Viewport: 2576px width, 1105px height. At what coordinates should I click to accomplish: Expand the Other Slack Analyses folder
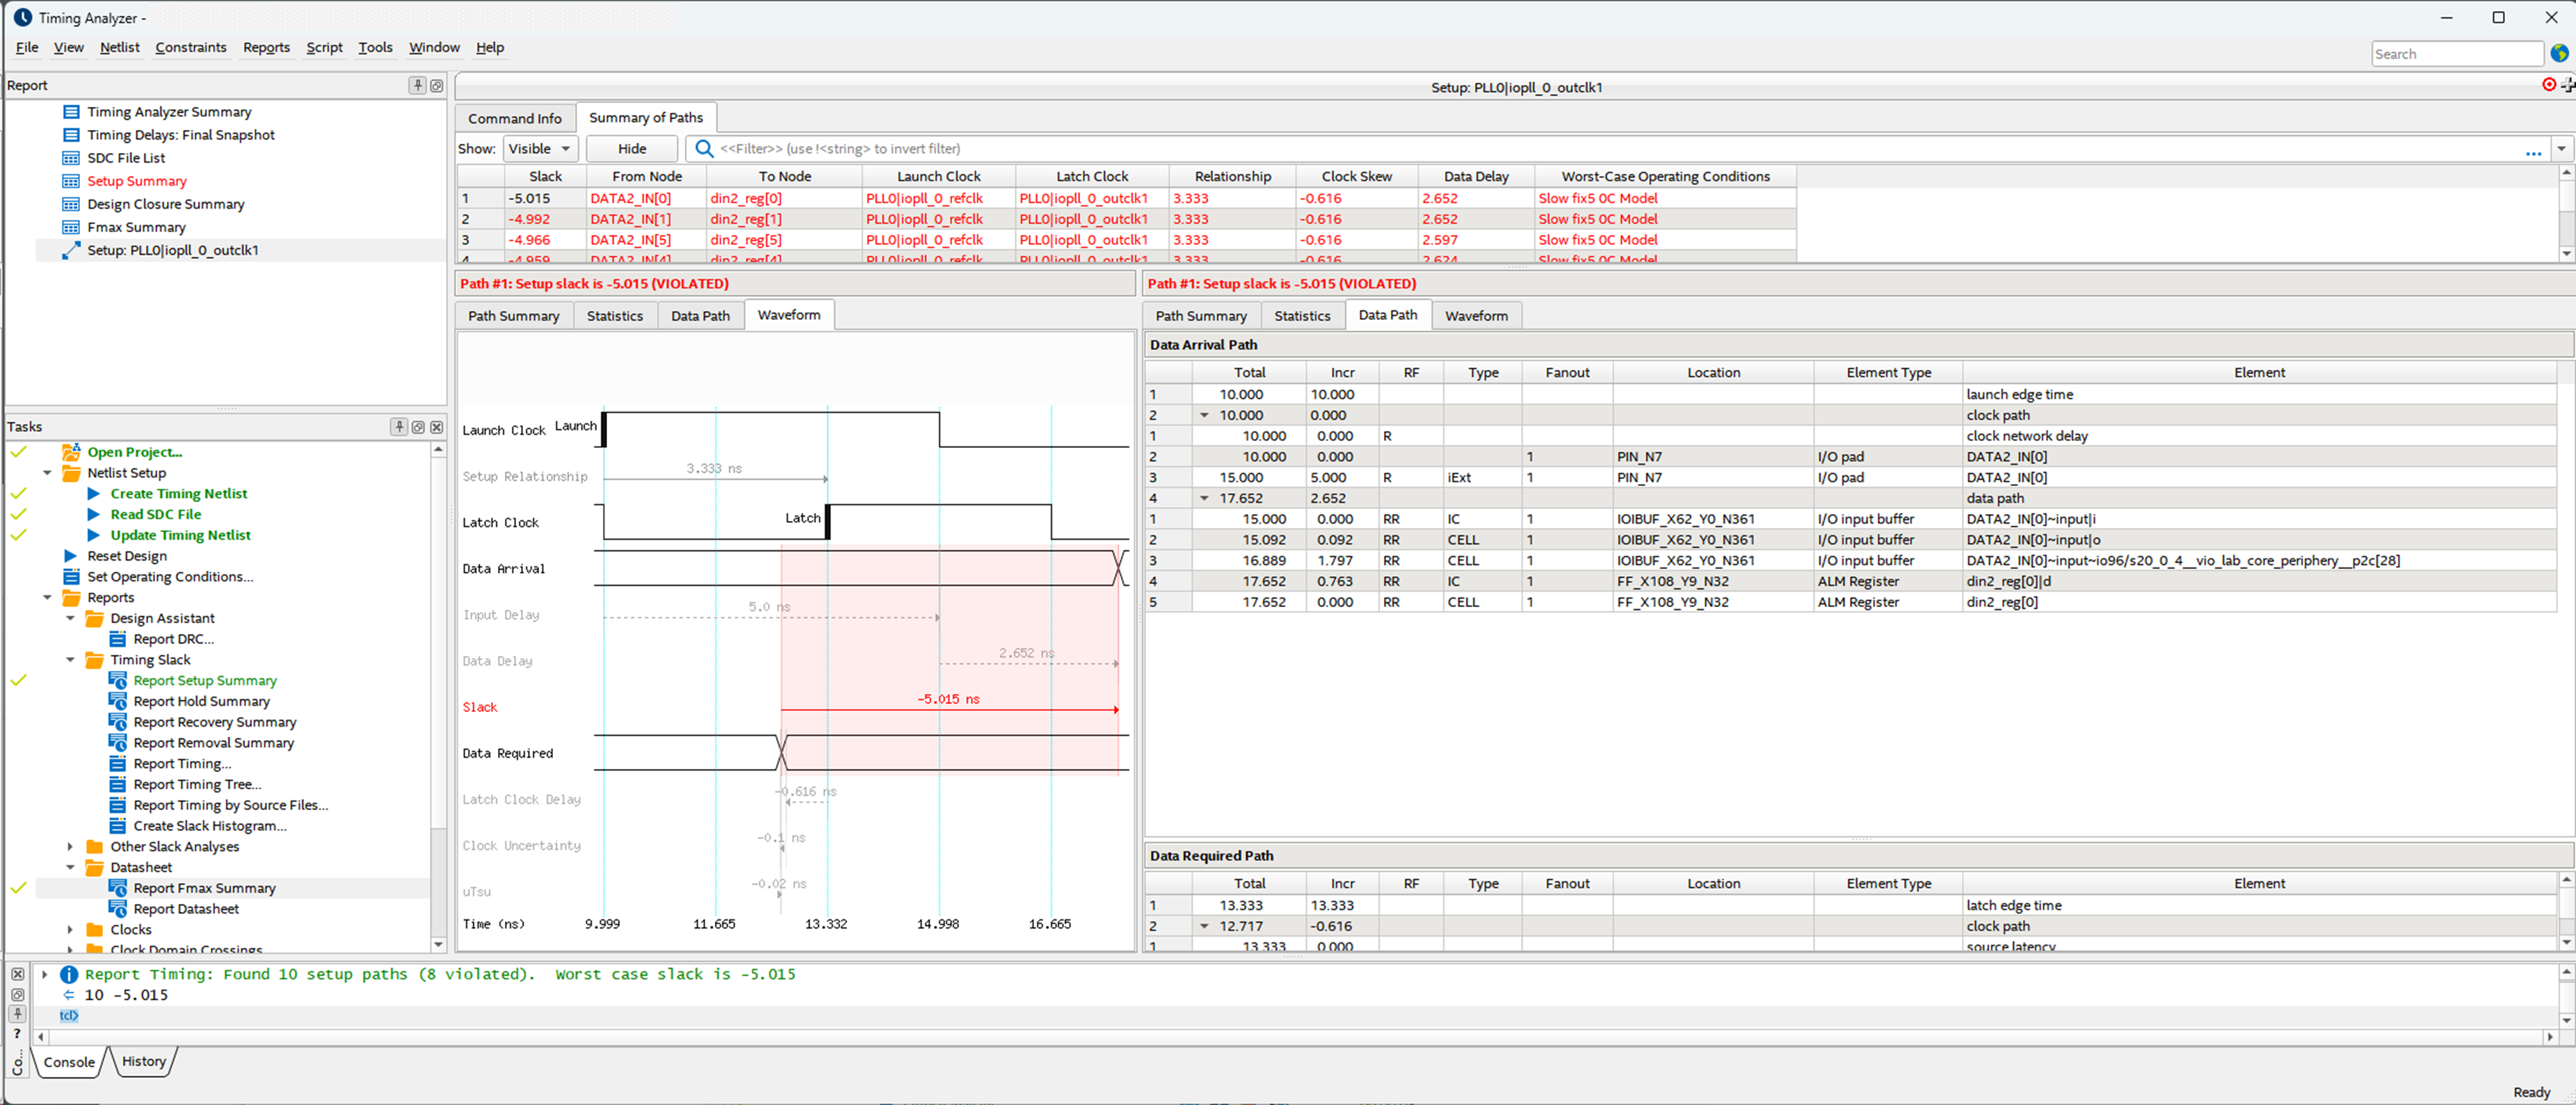click(x=70, y=846)
